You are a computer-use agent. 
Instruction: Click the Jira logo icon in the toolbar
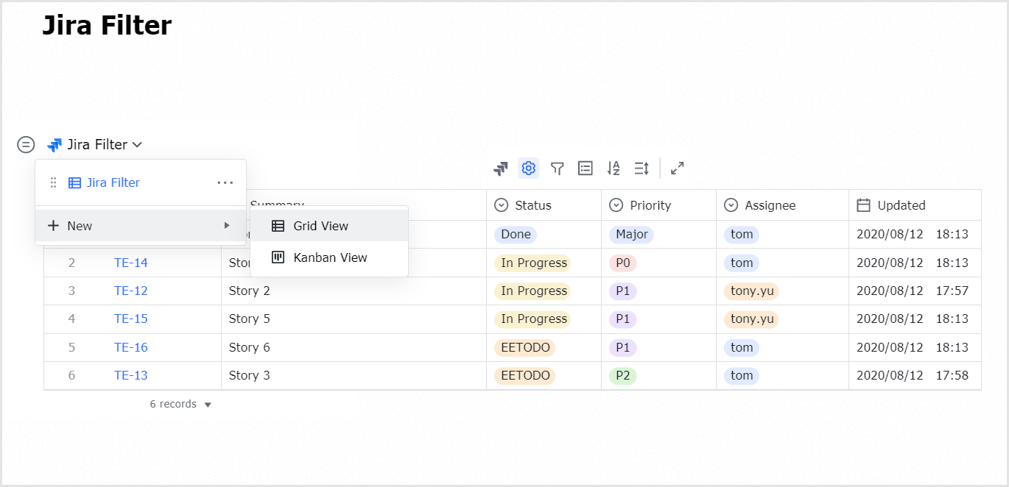(x=501, y=168)
